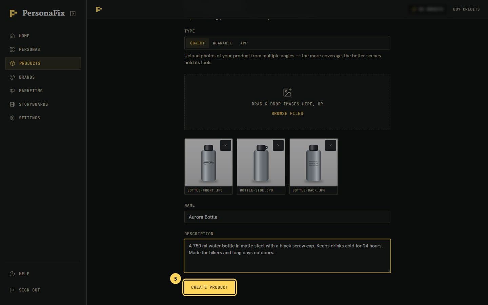The width and height of the screenshot is (488, 305).
Task: Open the Marketing menu label
Action: tap(31, 91)
